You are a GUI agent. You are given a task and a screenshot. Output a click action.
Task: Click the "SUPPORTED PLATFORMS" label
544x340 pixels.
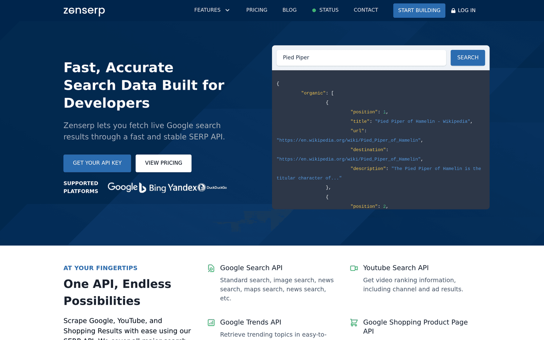(81, 187)
